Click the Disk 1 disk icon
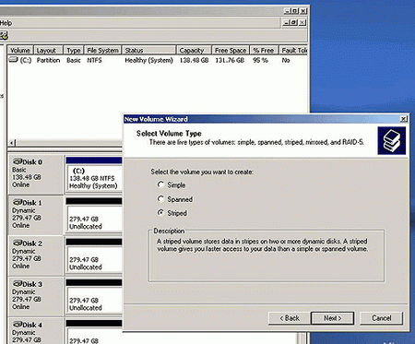 click(x=18, y=202)
